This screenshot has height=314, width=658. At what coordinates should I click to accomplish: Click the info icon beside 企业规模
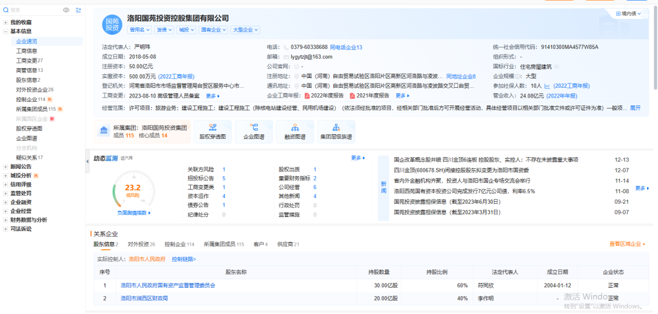pos(517,76)
